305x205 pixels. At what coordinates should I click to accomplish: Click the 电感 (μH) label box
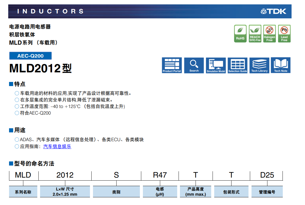click(160, 192)
